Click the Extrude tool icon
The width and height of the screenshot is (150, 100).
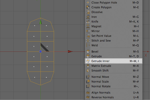point(88,56)
